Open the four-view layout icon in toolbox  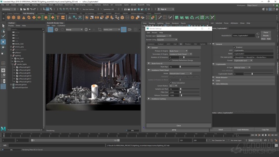click(x=3, y=76)
